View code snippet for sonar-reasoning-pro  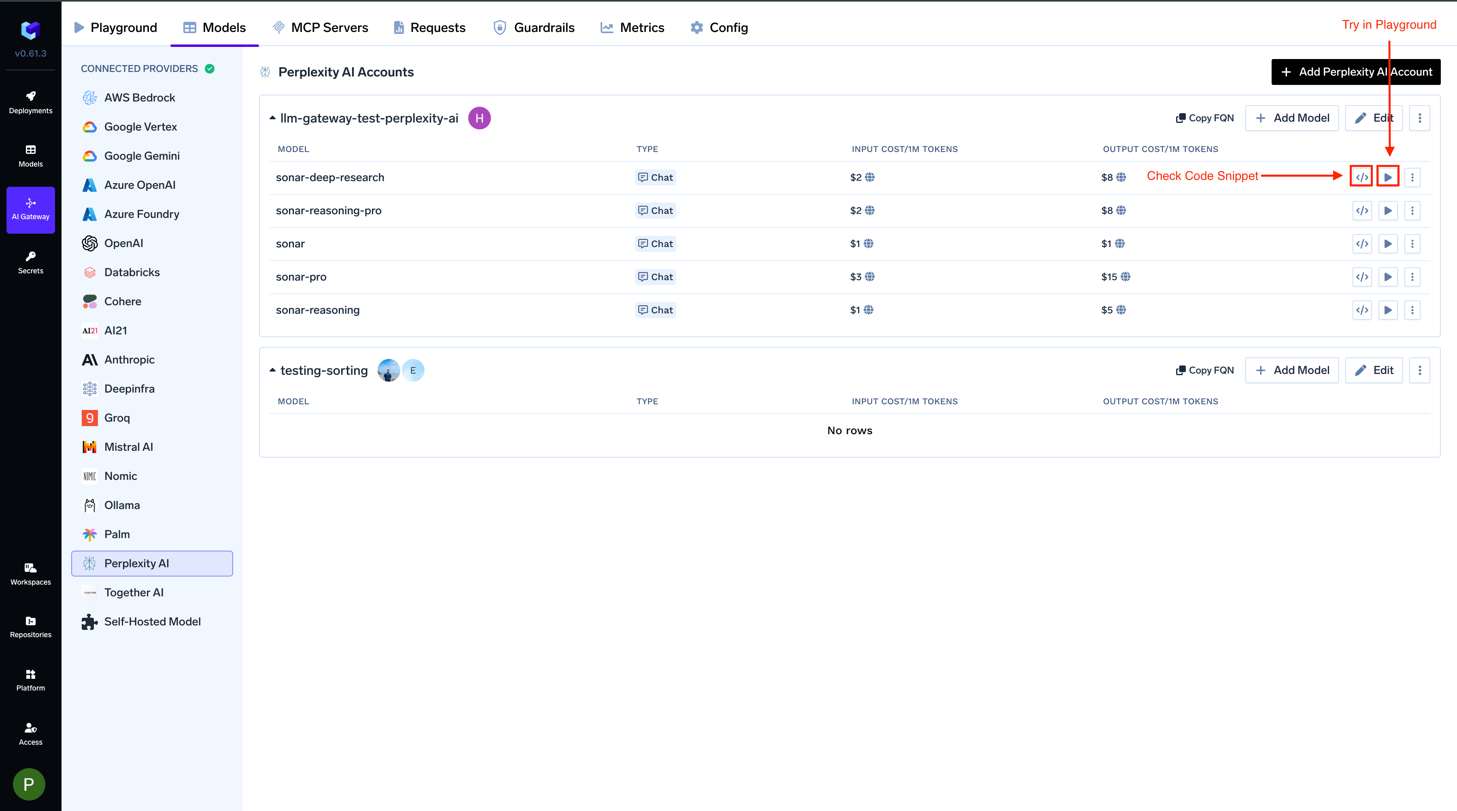pos(1362,210)
